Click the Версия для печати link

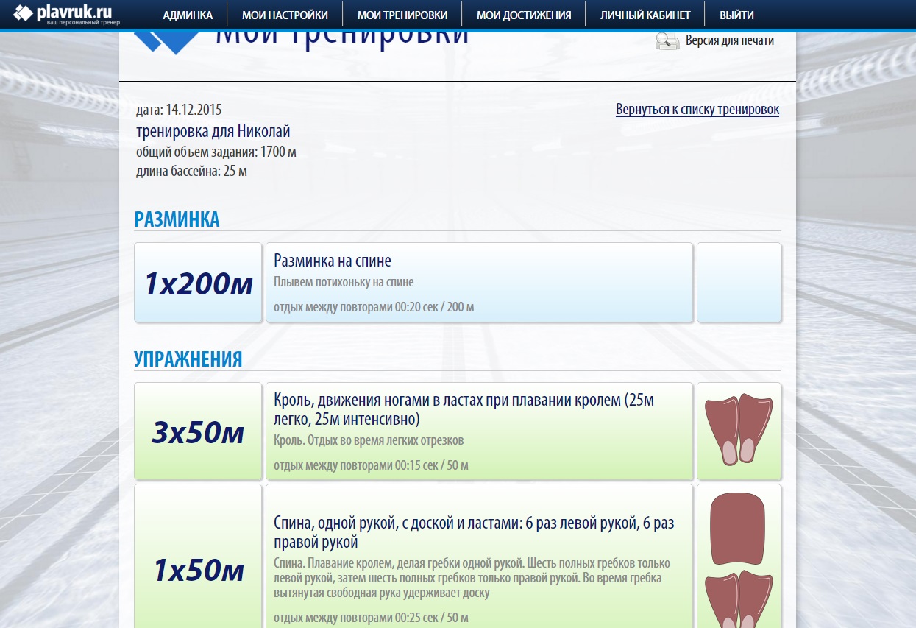(730, 40)
